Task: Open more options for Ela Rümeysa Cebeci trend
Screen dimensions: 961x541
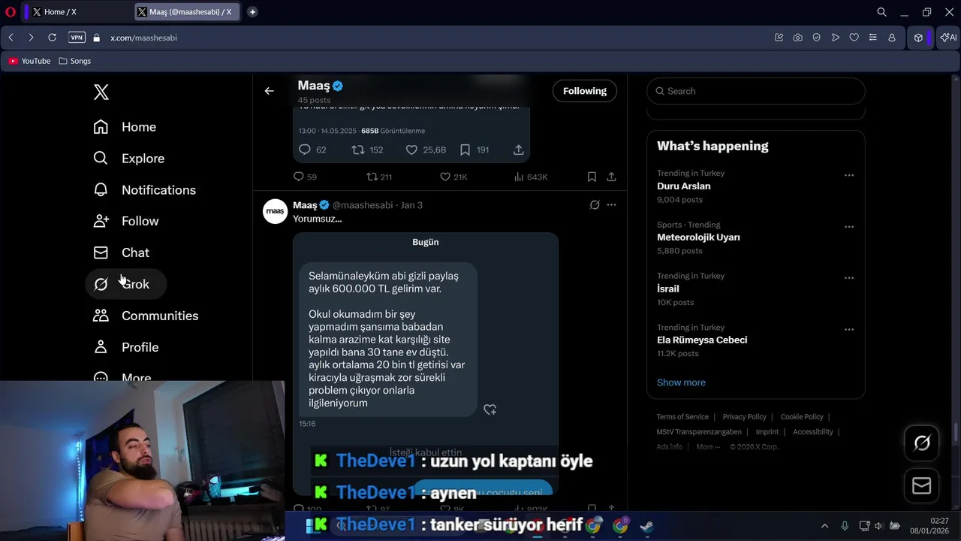Action: click(x=849, y=329)
